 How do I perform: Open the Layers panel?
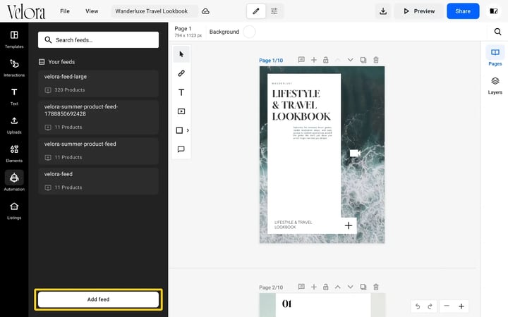(495, 85)
